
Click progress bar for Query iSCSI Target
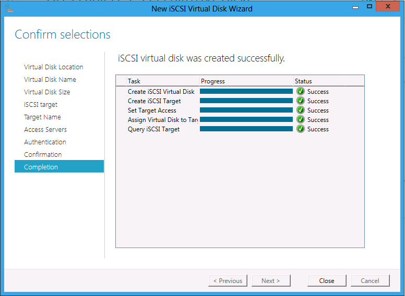click(246, 129)
